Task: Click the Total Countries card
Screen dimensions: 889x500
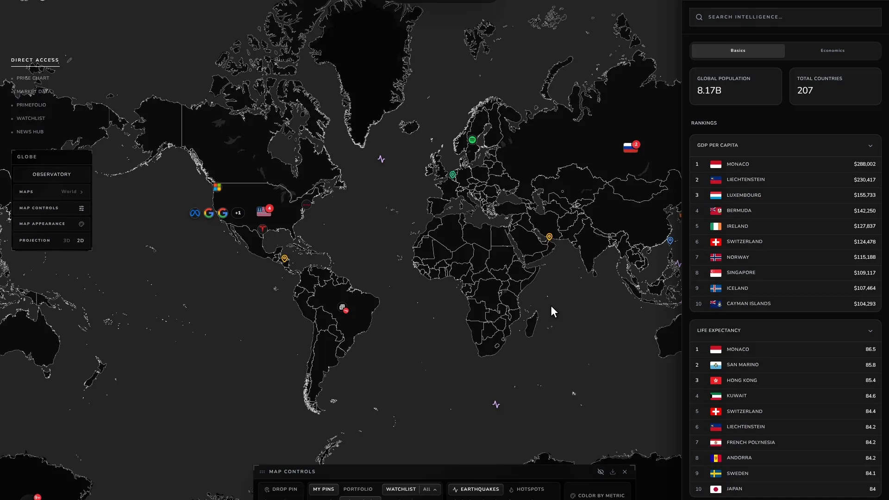Action: [x=835, y=86]
